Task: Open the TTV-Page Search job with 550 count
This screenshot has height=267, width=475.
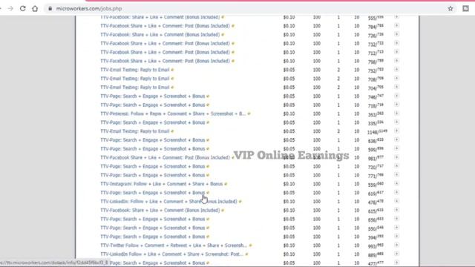Action: pos(153,228)
